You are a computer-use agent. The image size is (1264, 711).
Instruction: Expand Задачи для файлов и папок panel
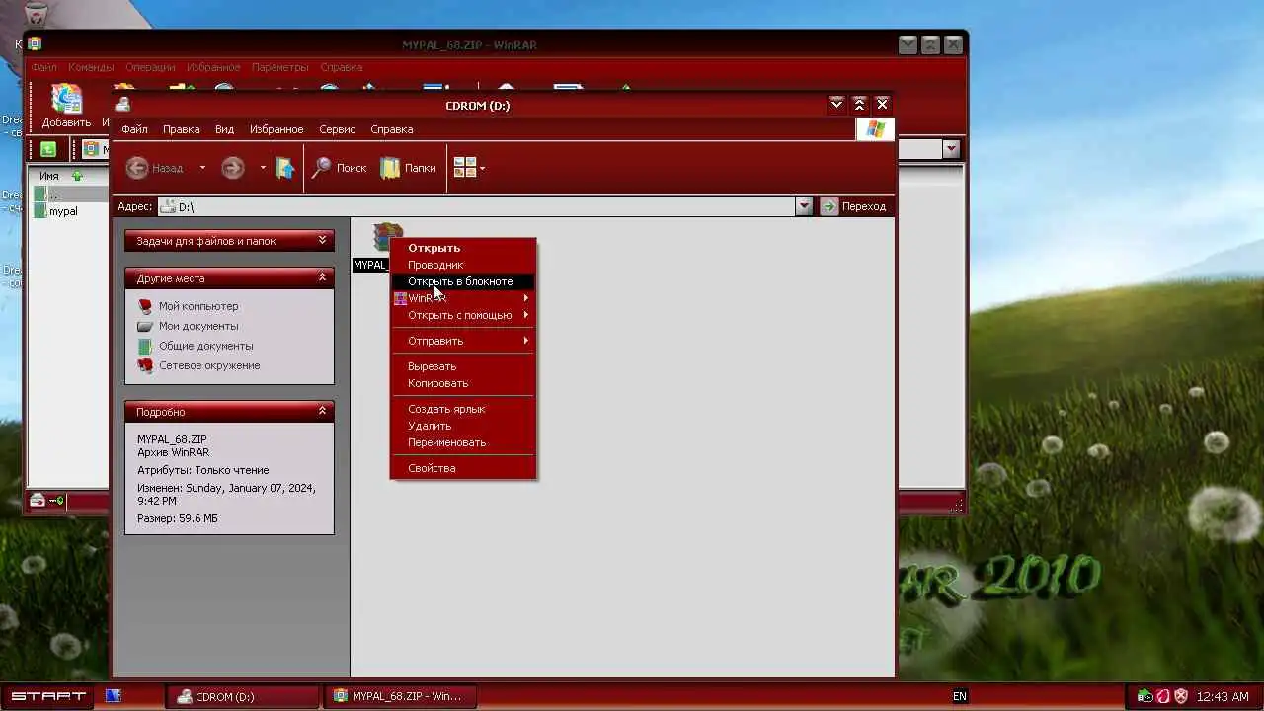point(322,241)
